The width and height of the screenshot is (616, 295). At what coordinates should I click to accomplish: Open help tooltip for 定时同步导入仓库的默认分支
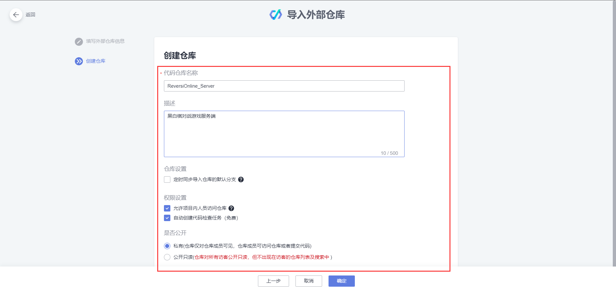pyautogui.click(x=241, y=179)
